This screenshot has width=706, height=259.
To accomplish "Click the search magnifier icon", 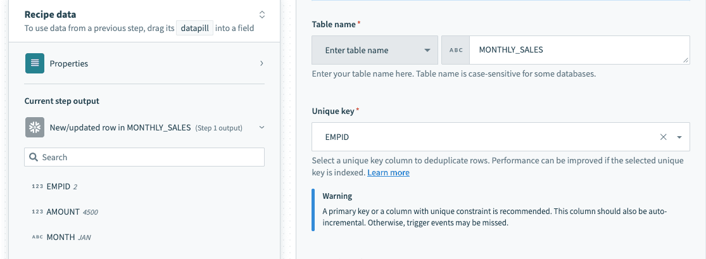I will click(34, 157).
